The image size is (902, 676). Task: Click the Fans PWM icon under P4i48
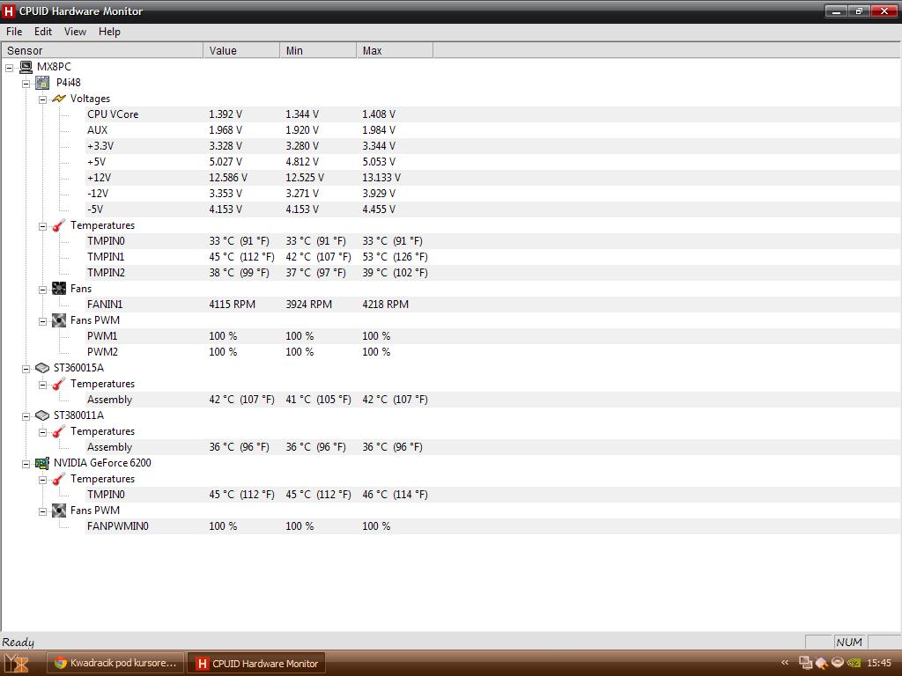[59, 320]
